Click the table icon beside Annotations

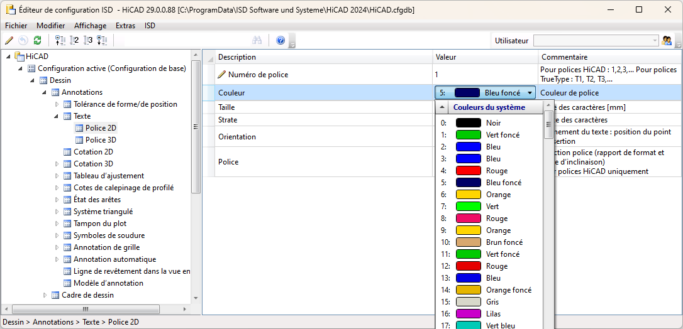tap(55, 92)
